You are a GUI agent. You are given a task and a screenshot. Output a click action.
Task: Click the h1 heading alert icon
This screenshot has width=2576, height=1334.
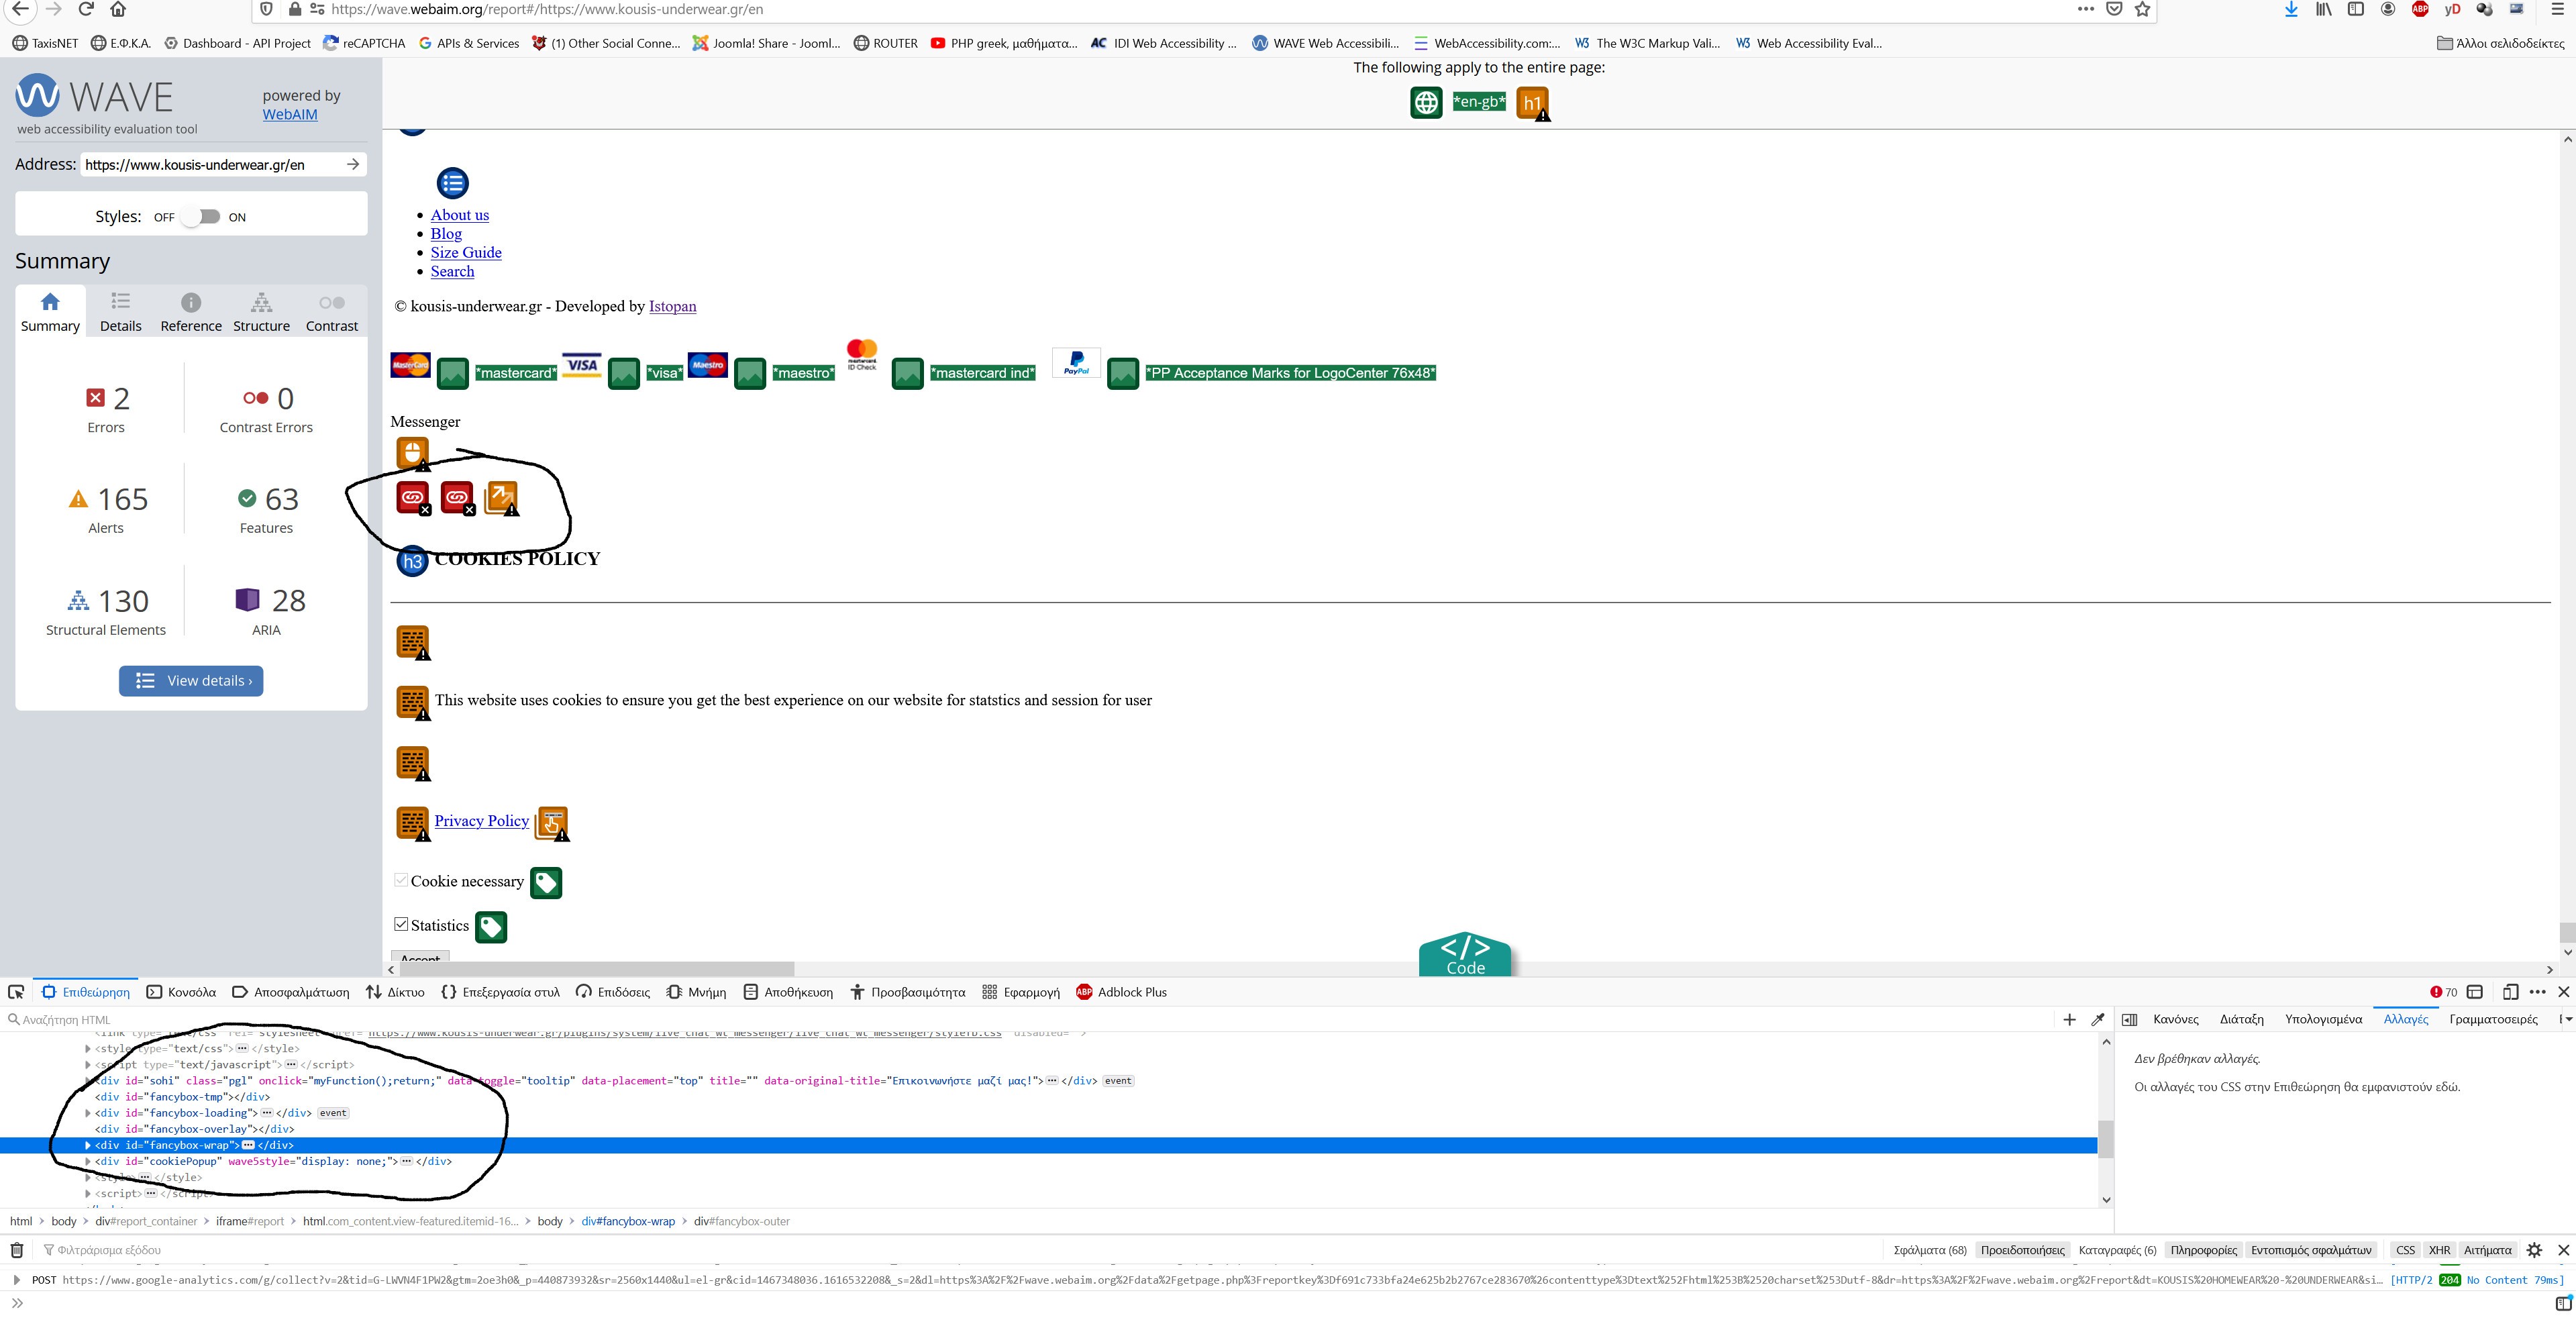point(1532,103)
